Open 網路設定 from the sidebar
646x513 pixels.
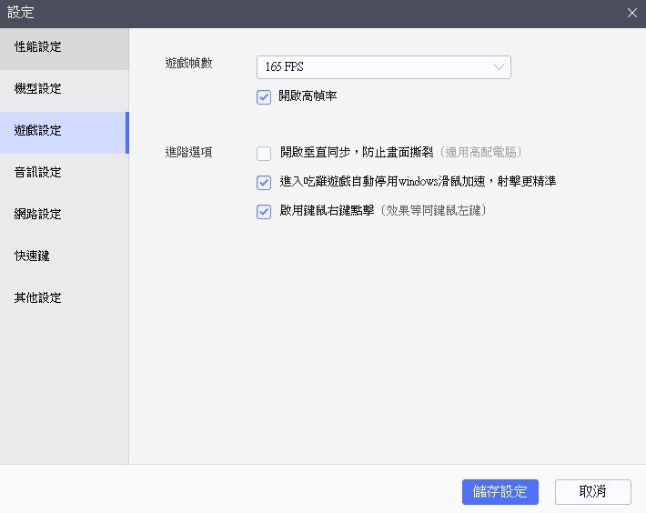coord(38,215)
